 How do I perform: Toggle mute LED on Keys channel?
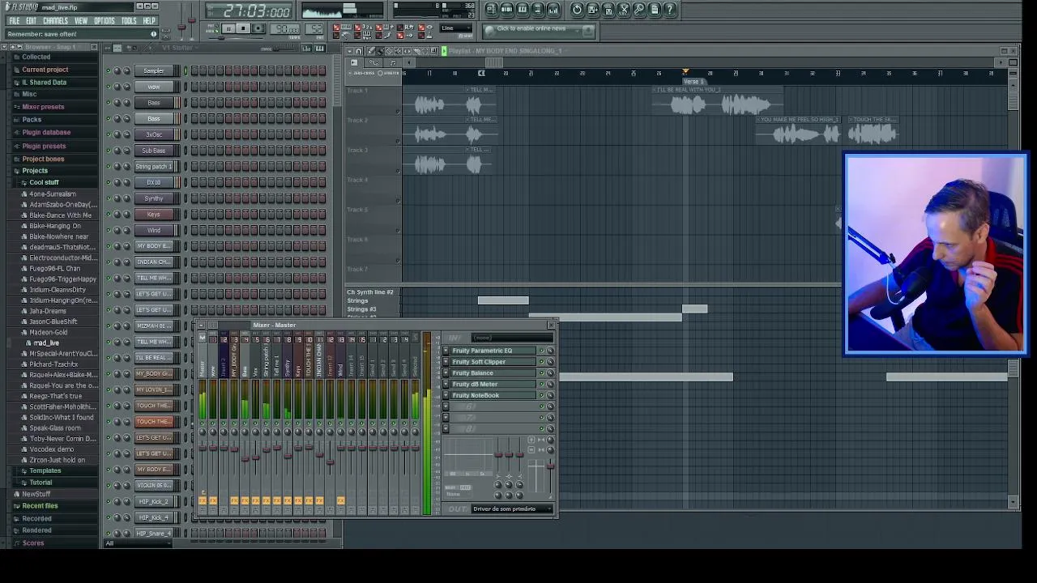pyautogui.click(x=108, y=215)
